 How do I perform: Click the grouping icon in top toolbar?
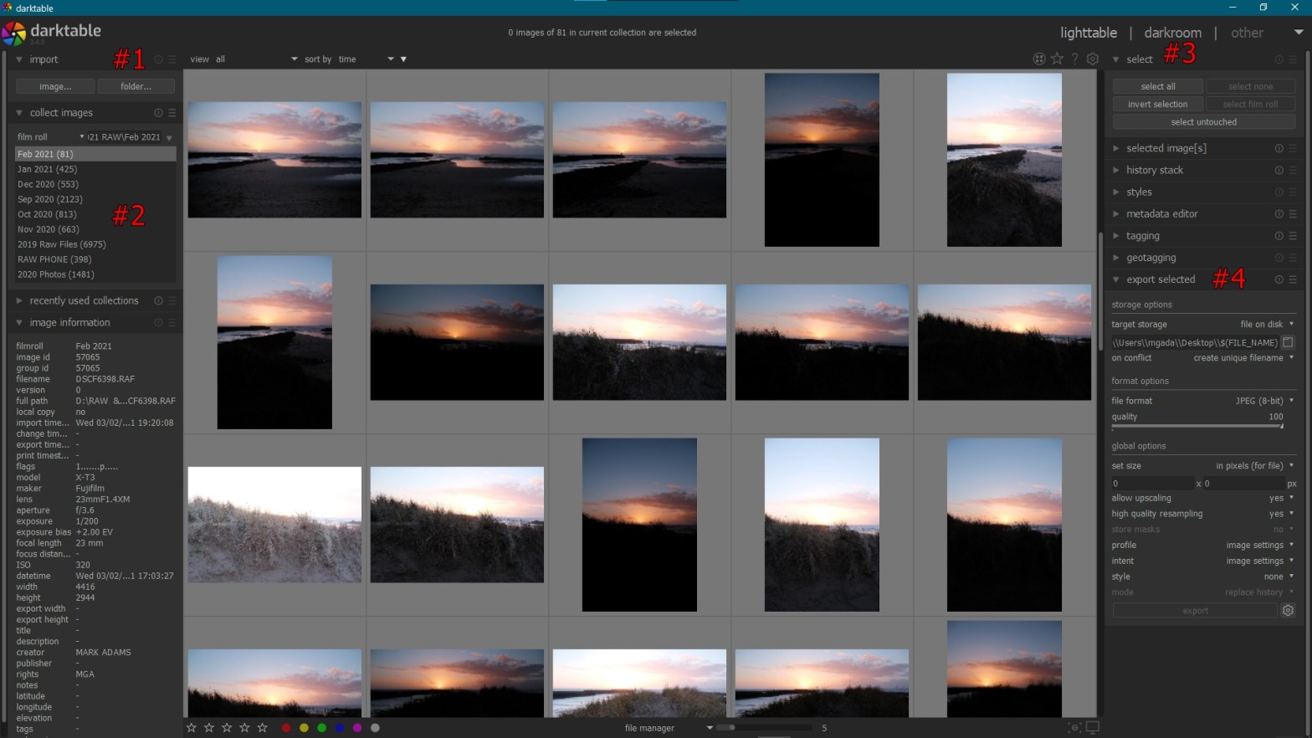coord(1039,59)
